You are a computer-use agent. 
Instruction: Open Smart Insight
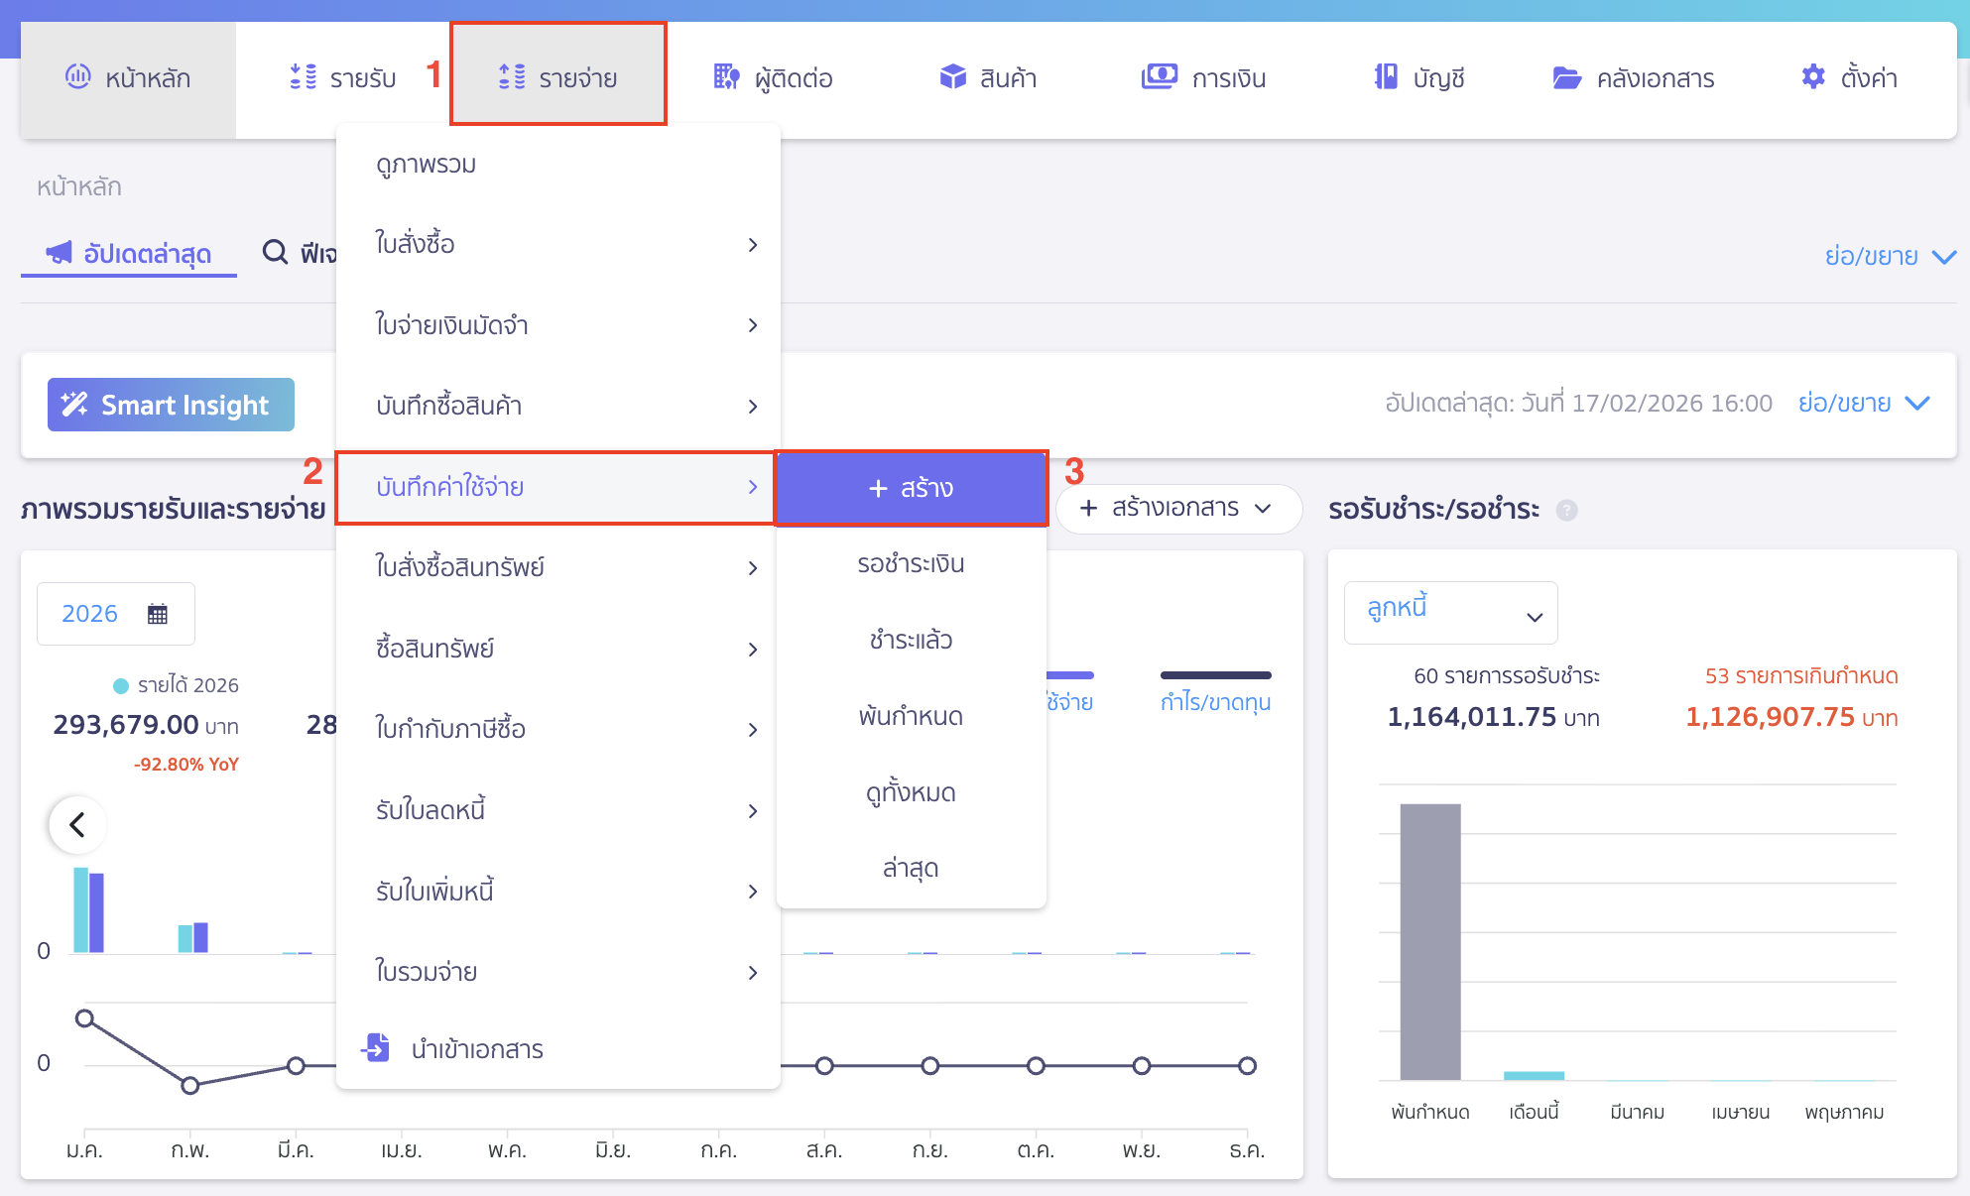click(x=170, y=404)
